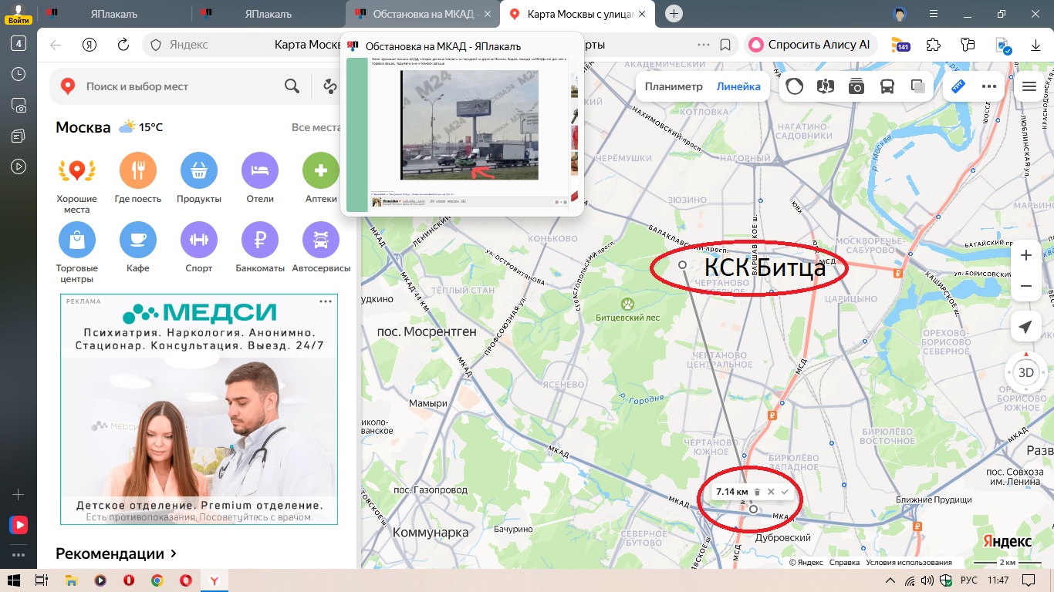1054x592 pixels.
Task: Switch to second ЯПлакалъ tab
Action: tap(269, 14)
